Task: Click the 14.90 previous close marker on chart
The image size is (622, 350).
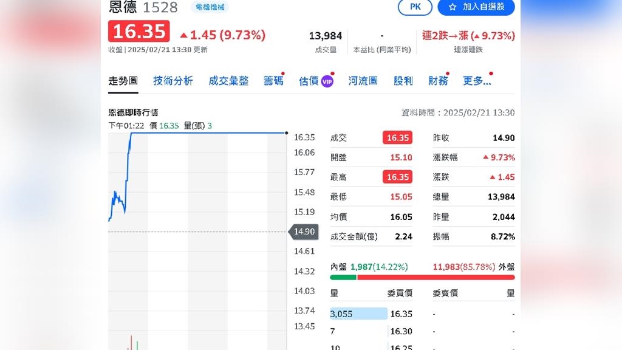Action: (x=303, y=232)
